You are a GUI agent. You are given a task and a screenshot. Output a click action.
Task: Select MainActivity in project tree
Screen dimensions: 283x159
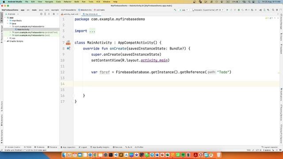23,30
